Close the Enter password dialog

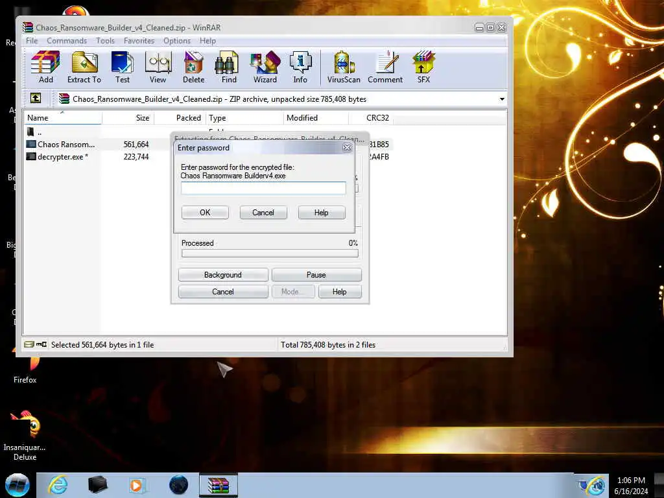coord(348,147)
